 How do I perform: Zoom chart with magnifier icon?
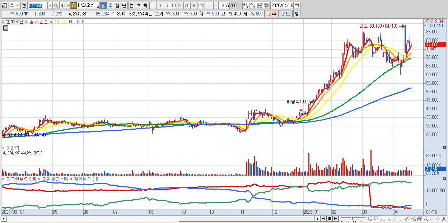click(x=426, y=219)
